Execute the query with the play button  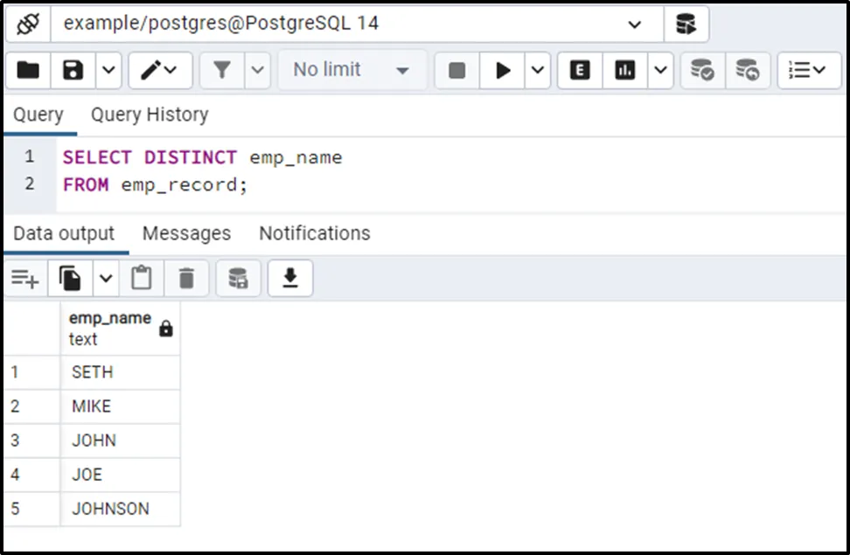(x=503, y=70)
